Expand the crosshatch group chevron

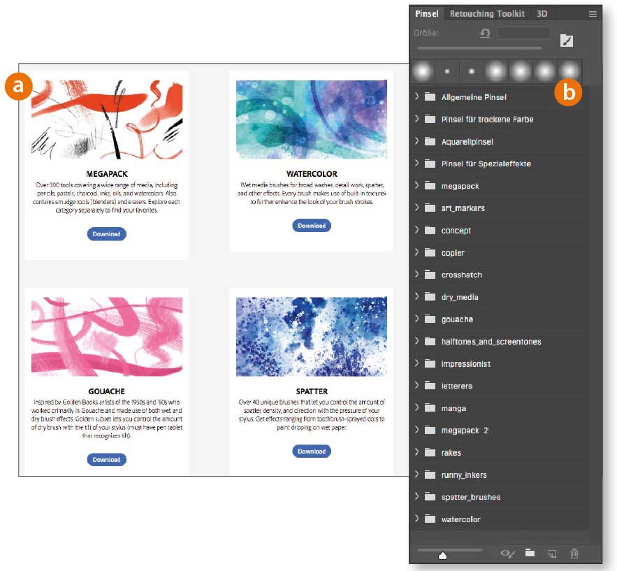point(416,274)
